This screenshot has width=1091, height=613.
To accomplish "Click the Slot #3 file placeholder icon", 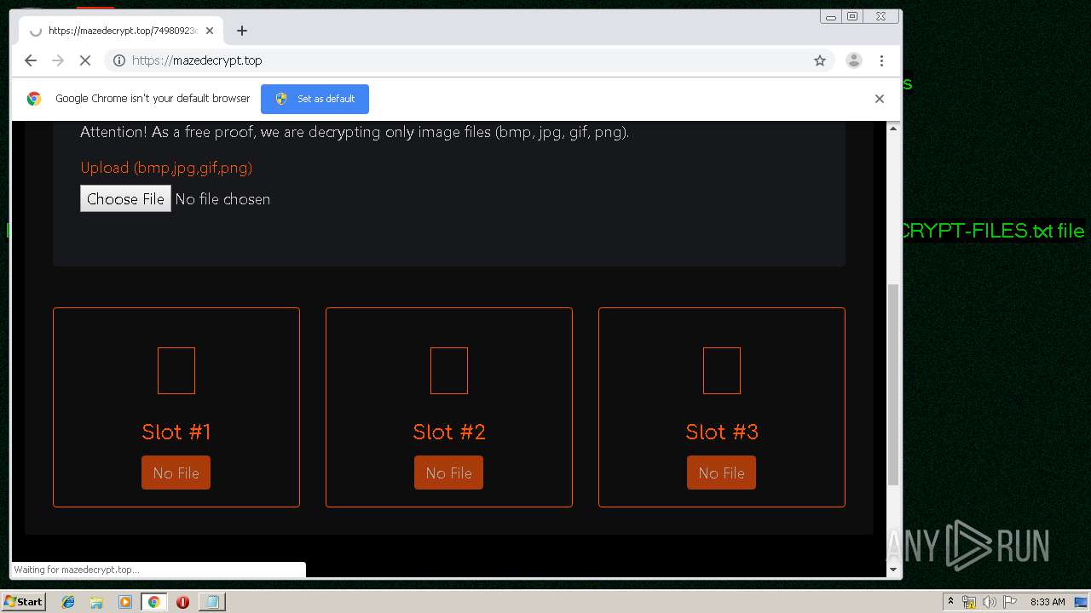I will click(722, 370).
